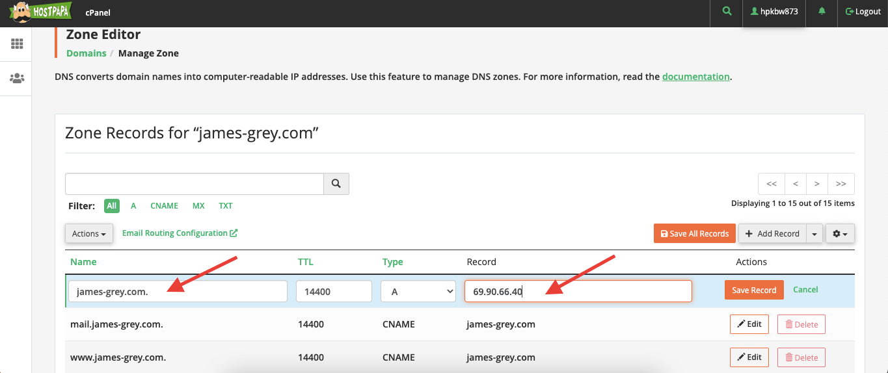Click cPanel label in header

[x=97, y=12]
